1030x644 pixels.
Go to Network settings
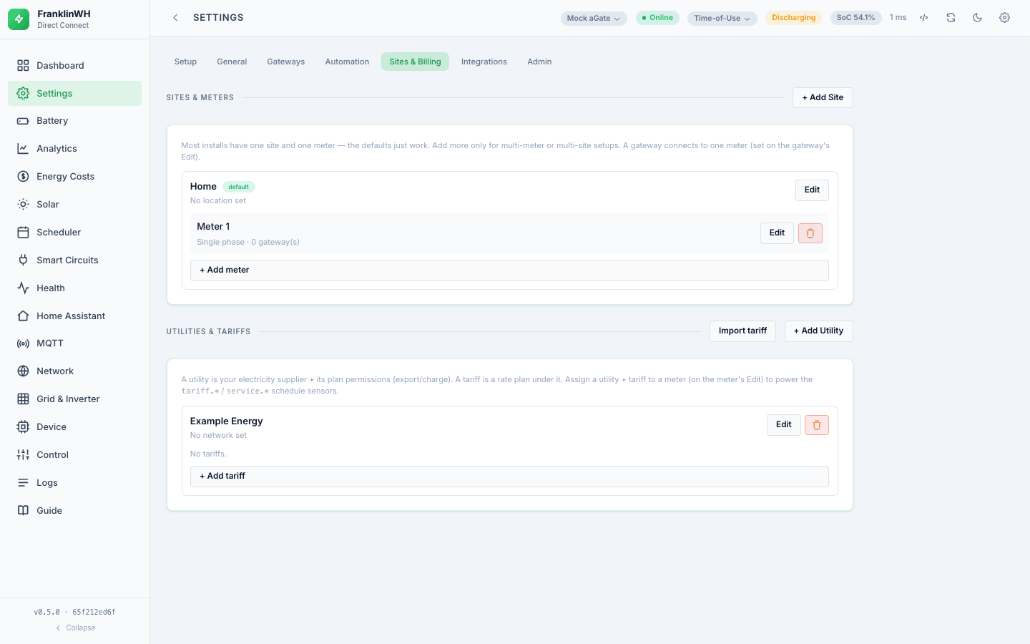(74, 371)
